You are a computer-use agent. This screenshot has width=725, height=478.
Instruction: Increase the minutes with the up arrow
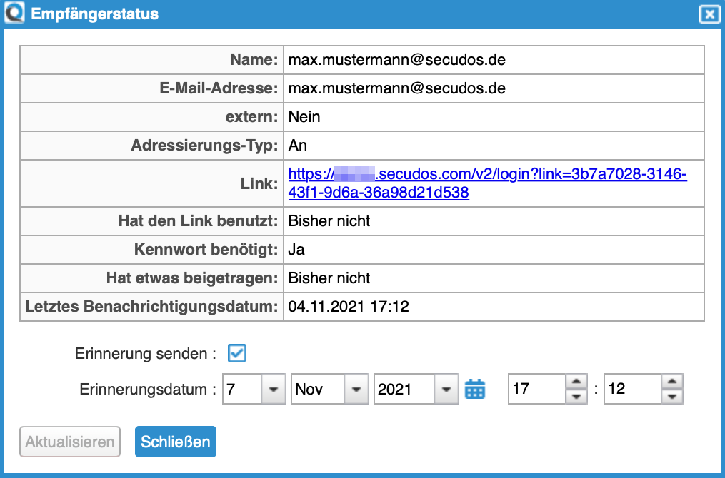pyautogui.click(x=671, y=382)
